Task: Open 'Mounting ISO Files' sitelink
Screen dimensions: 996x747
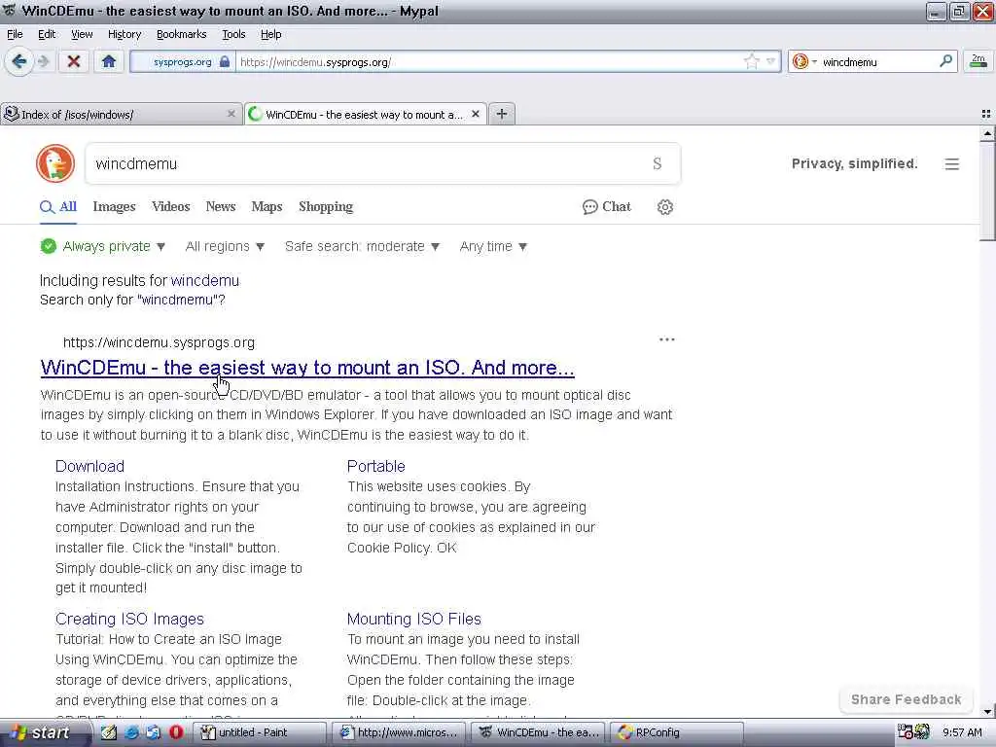Action: coord(414,619)
